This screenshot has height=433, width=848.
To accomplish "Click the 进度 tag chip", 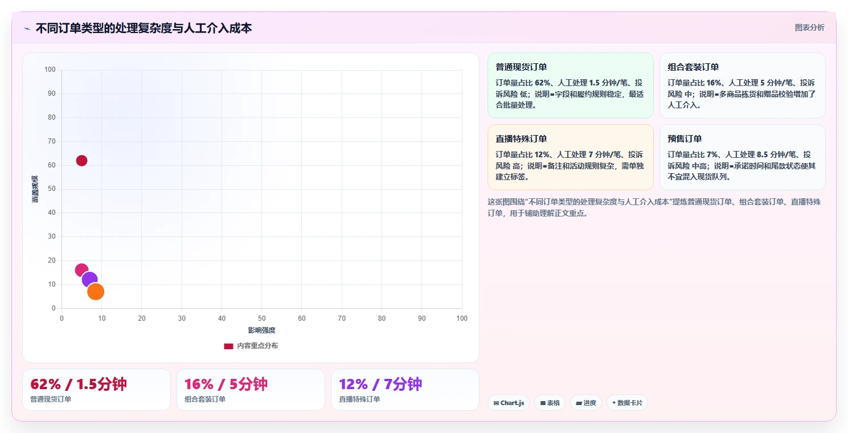I will (585, 403).
